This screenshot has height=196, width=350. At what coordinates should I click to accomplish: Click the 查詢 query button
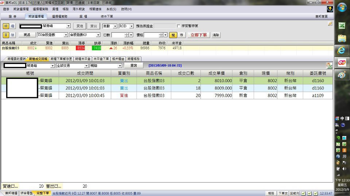pos(133,65)
